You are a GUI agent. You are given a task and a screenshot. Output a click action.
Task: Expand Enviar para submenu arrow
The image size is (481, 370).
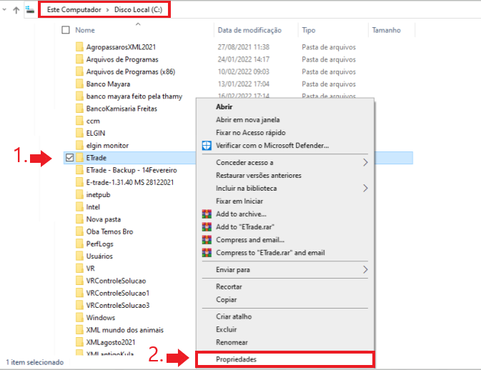(365, 269)
